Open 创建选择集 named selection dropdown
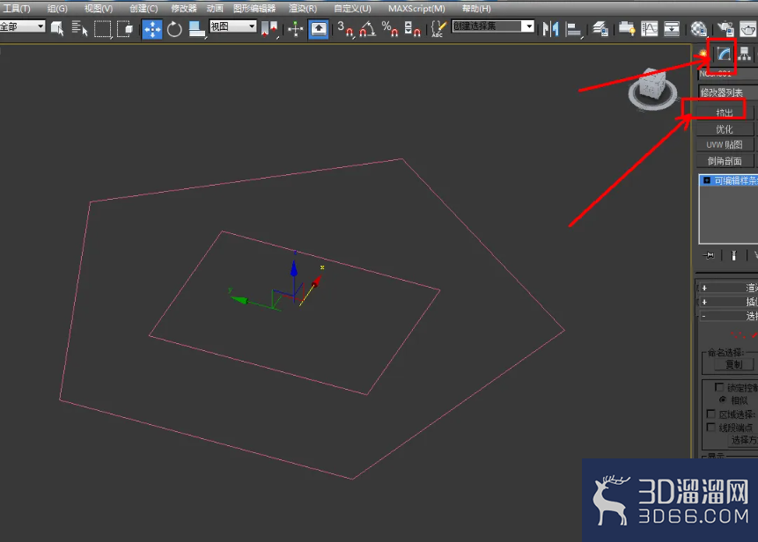The height and width of the screenshot is (542, 758). 493,26
